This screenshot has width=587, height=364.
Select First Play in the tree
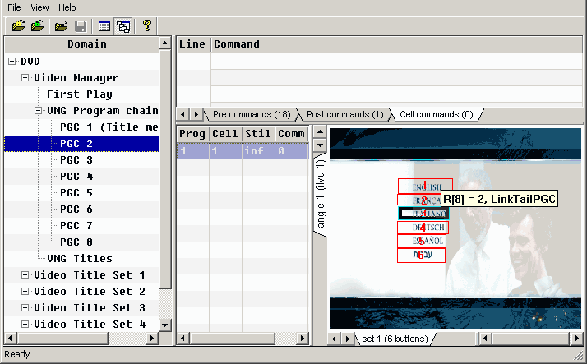[79, 94]
